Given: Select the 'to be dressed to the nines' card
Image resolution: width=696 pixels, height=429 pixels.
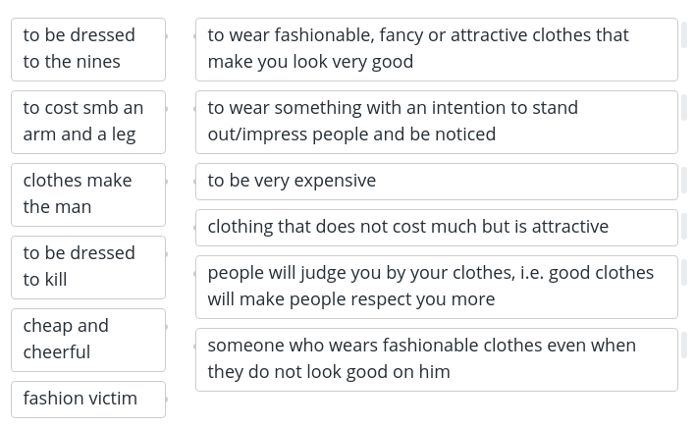Looking at the screenshot, I should coord(88,49).
